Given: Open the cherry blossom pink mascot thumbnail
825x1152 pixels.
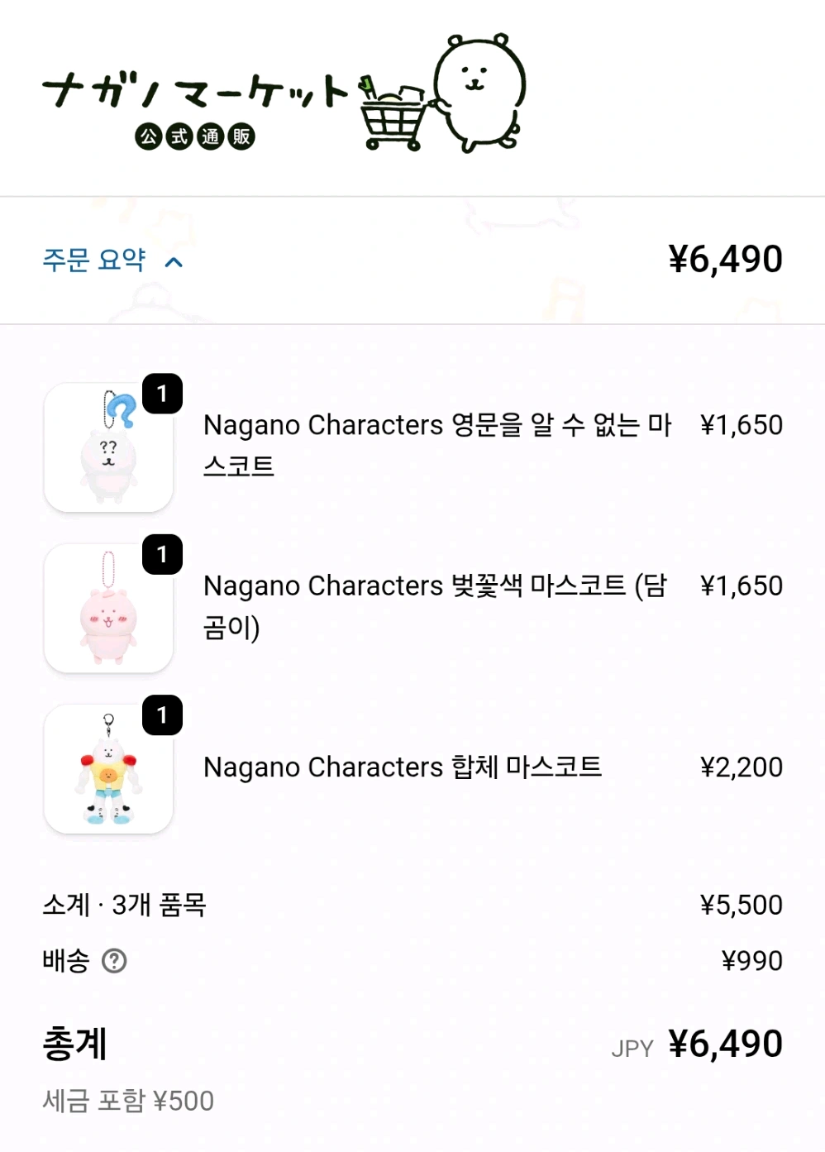Looking at the screenshot, I should coord(108,608).
